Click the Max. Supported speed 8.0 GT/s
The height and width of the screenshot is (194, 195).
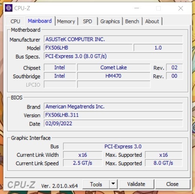click(164, 163)
